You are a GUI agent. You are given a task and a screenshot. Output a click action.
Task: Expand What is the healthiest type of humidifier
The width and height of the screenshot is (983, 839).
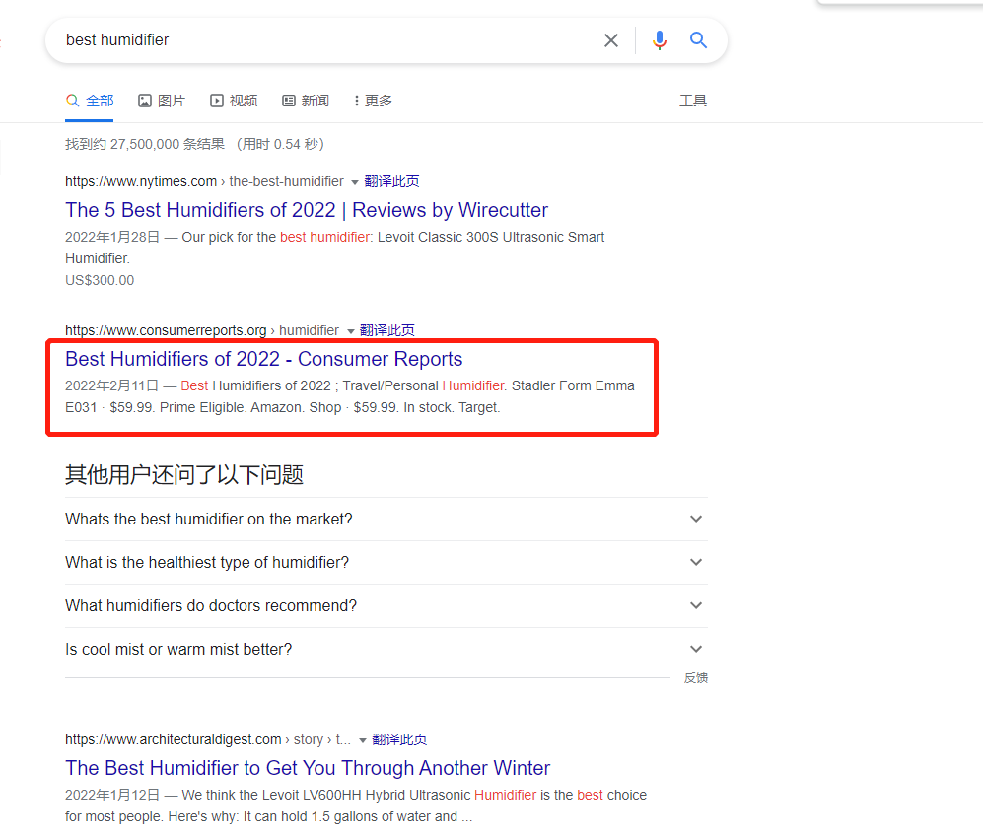pos(386,563)
